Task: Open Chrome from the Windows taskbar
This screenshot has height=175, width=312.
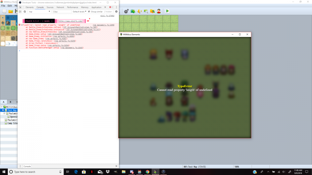Action: click(147, 172)
